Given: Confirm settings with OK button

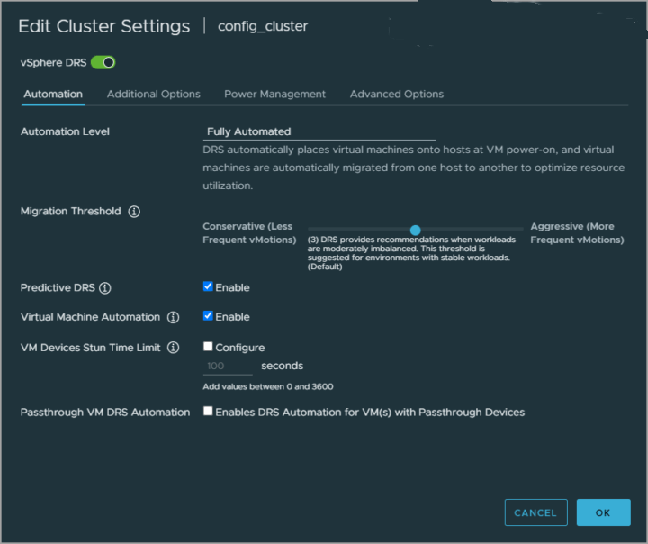Looking at the screenshot, I should pyautogui.click(x=603, y=512).
